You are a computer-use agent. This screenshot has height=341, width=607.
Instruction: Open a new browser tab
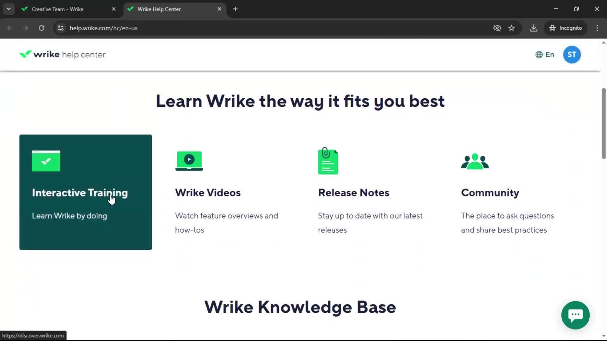(235, 9)
